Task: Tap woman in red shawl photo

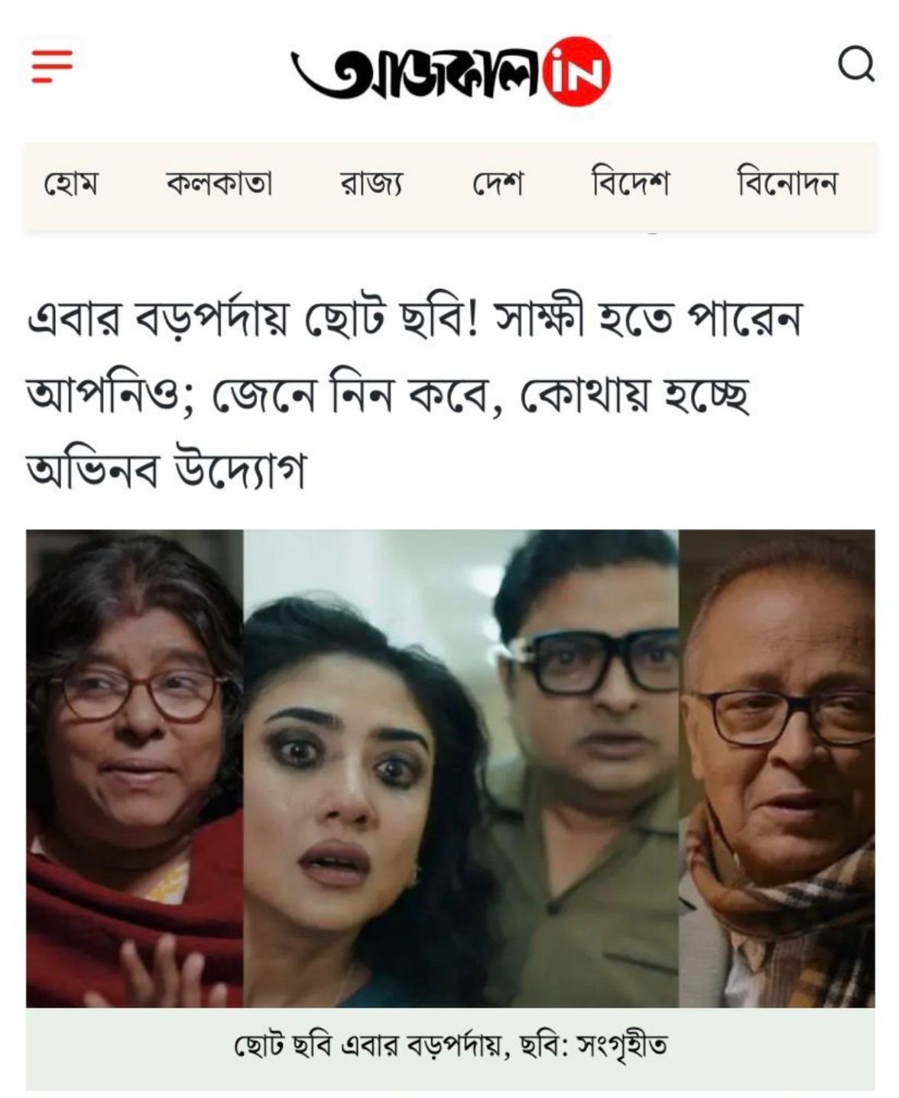Action: (135, 768)
